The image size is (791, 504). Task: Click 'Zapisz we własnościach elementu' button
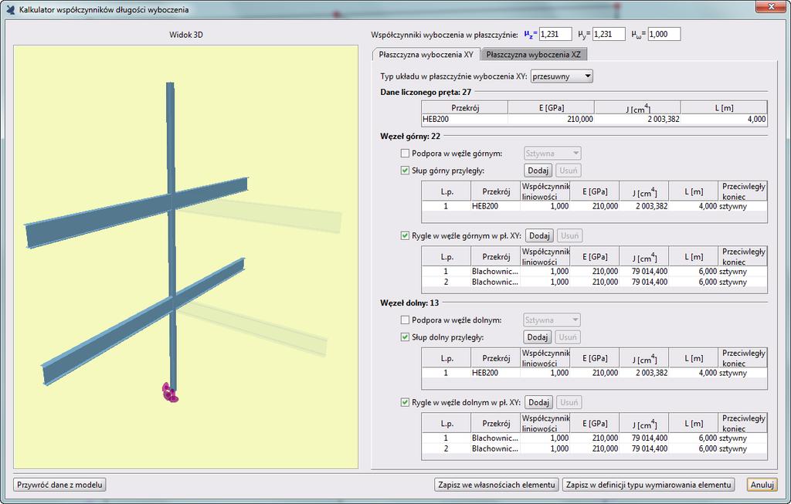(497, 485)
